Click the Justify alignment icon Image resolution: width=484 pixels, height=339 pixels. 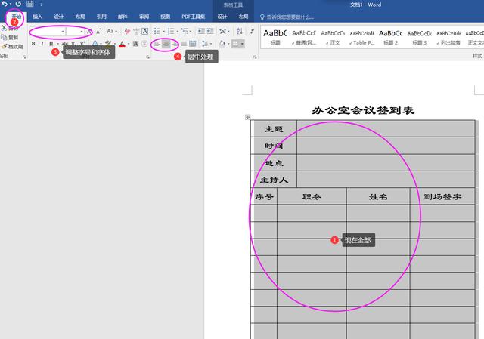click(184, 44)
